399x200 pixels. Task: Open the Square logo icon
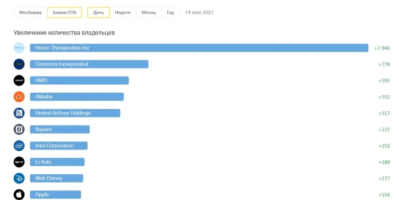pyautogui.click(x=19, y=129)
